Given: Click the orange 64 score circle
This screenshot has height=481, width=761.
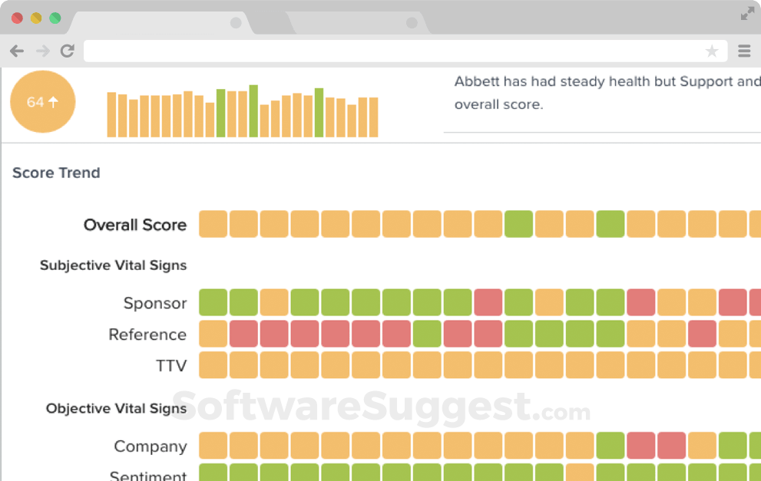Looking at the screenshot, I should pos(43,102).
